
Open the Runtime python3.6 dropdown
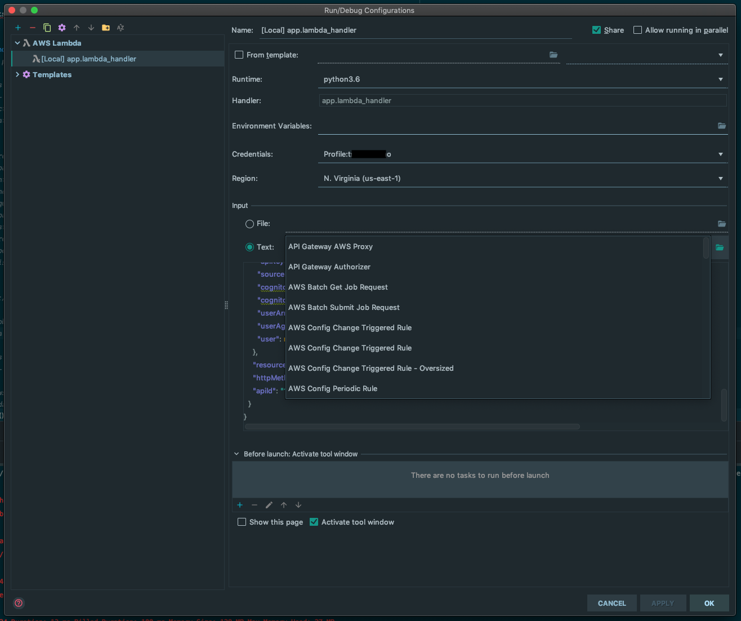pos(523,79)
